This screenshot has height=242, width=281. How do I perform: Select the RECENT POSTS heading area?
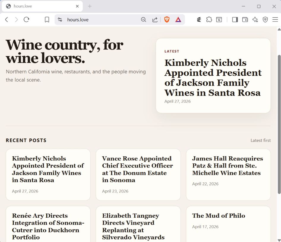(x=26, y=140)
